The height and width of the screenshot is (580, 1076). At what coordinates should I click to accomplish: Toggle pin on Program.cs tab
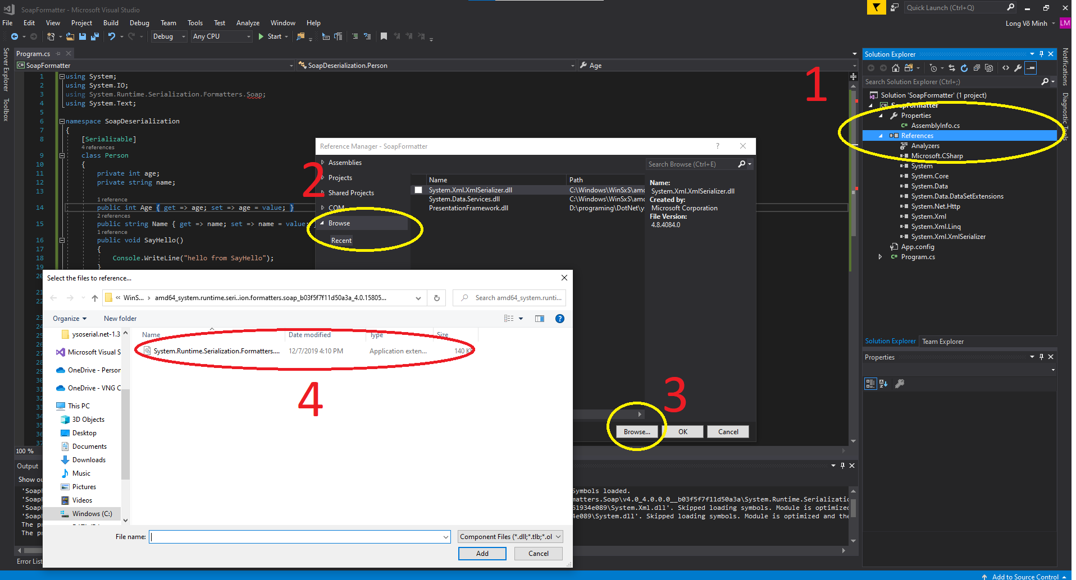(x=58, y=54)
